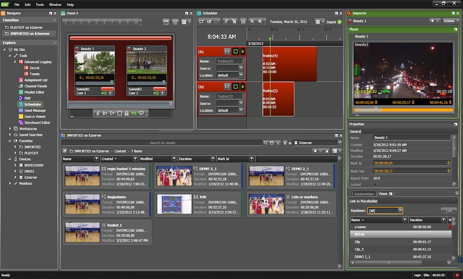Expand the Monitors tree node
Viewport: 463px width, 279px height.
pos(10,183)
